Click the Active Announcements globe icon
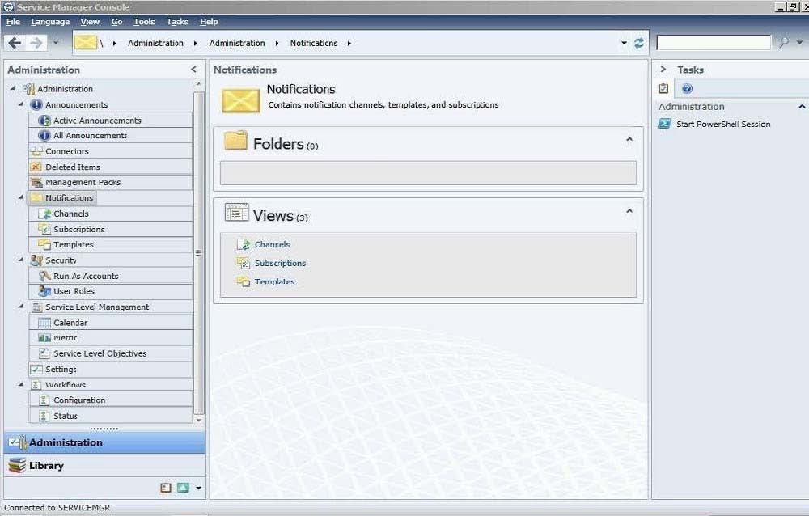809x516 pixels. [x=44, y=121]
